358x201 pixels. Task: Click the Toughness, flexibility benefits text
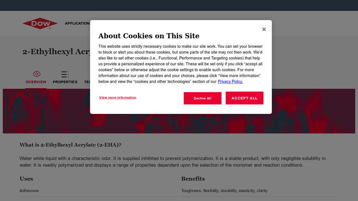pos(224,191)
